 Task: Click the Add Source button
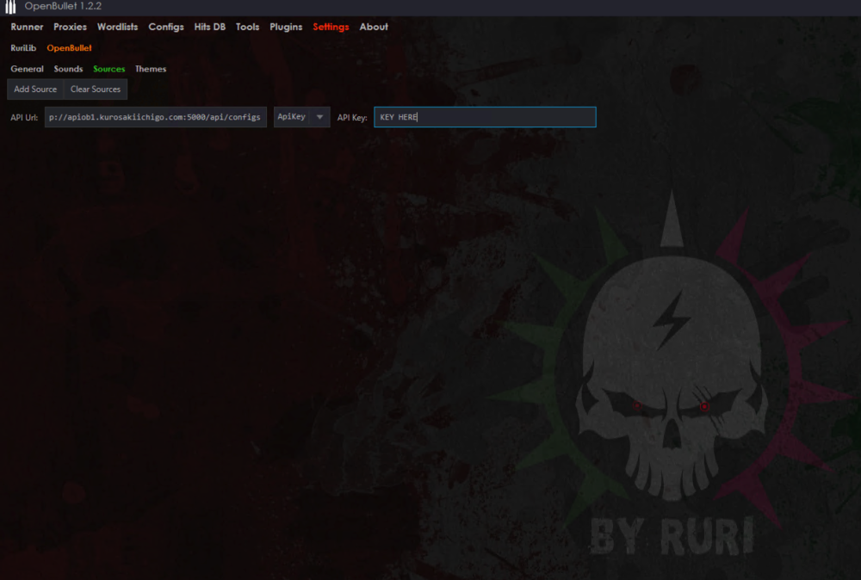34,89
